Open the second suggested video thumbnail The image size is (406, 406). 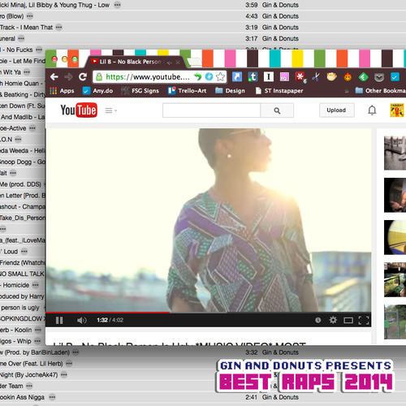pos(395,195)
